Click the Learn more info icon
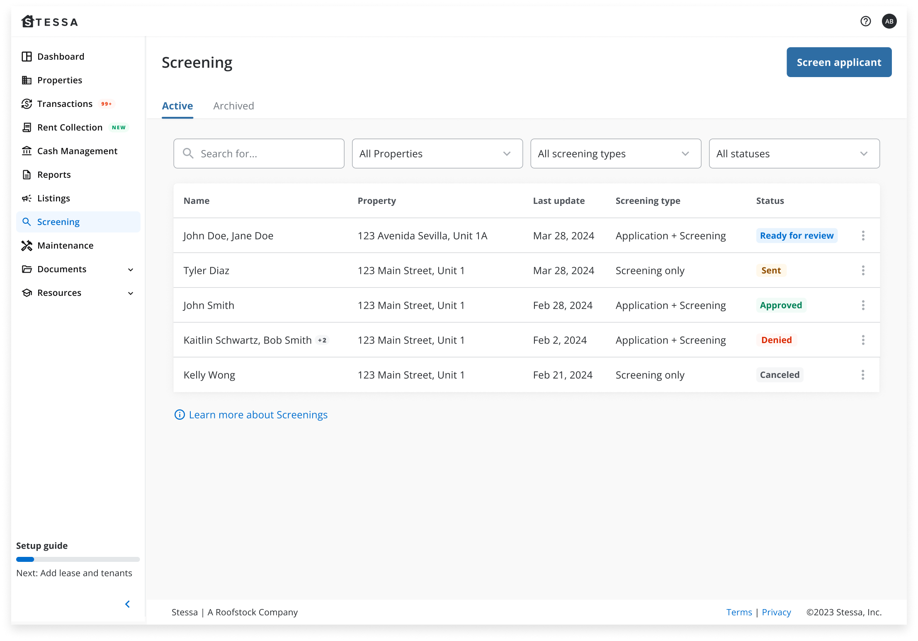Viewport: 918px width, 641px height. (x=180, y=415)
